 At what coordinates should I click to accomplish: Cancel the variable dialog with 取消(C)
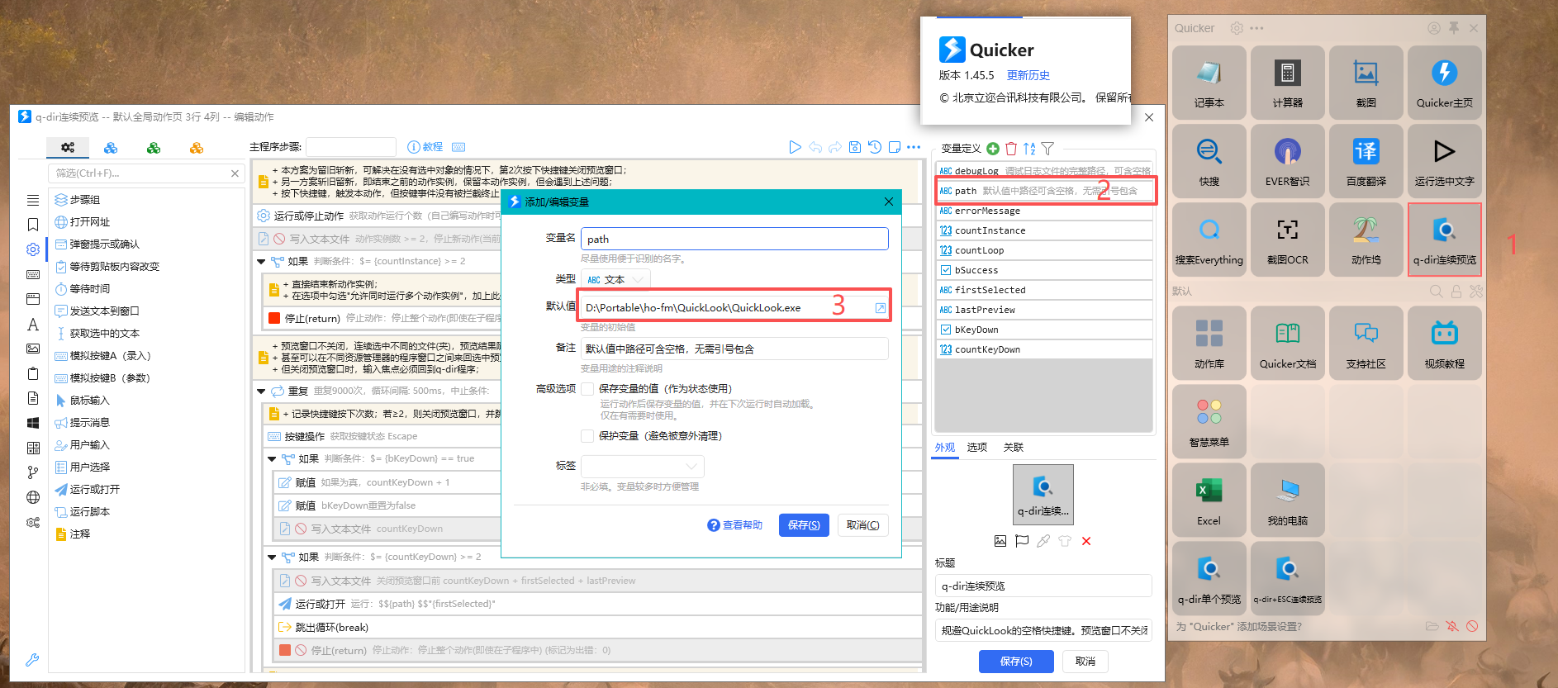[x=863, y=525]
